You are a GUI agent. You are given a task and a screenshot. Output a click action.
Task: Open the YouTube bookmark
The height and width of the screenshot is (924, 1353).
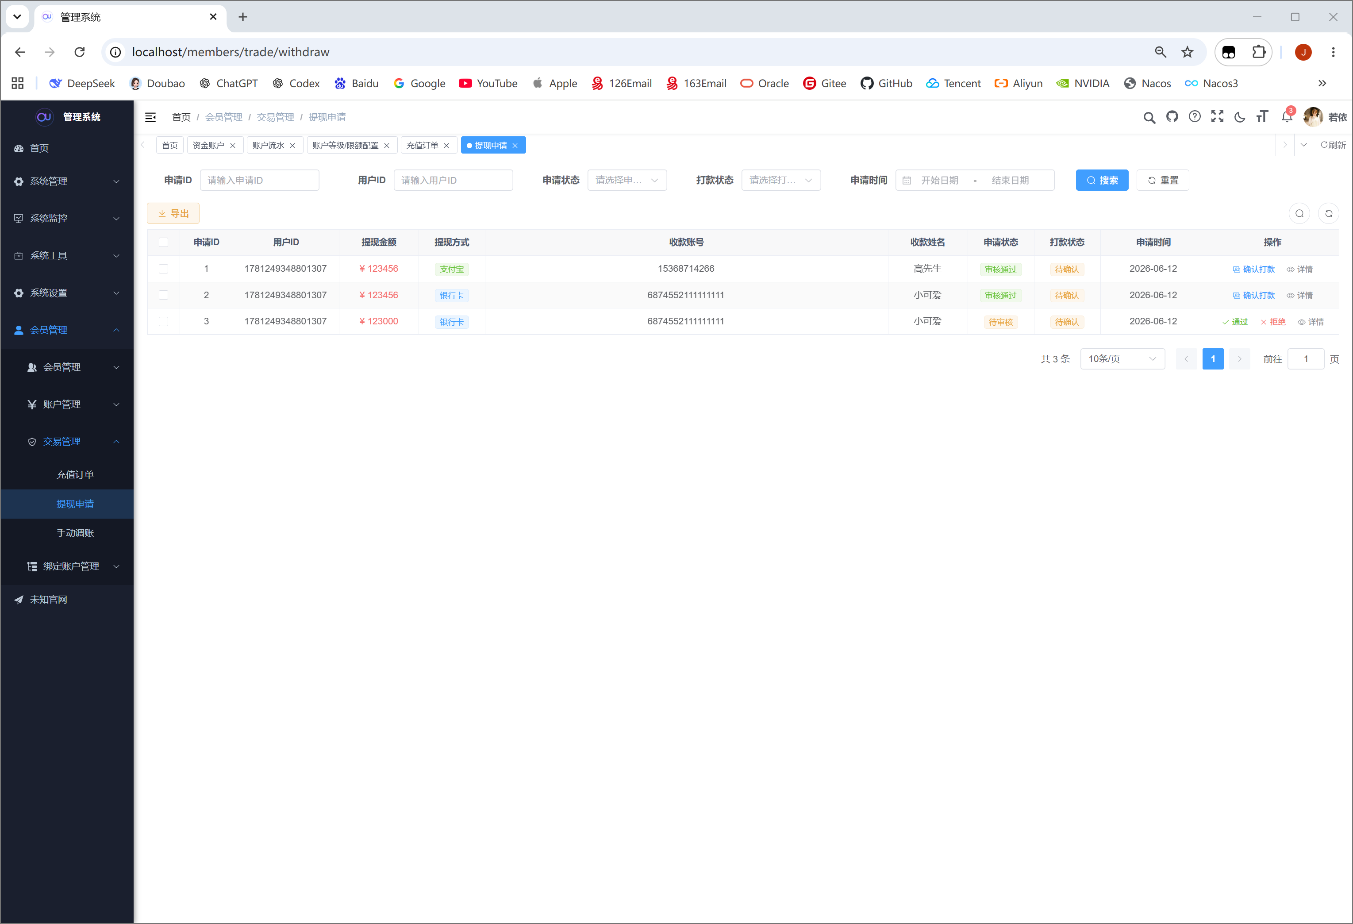click(x=488, y=83)
